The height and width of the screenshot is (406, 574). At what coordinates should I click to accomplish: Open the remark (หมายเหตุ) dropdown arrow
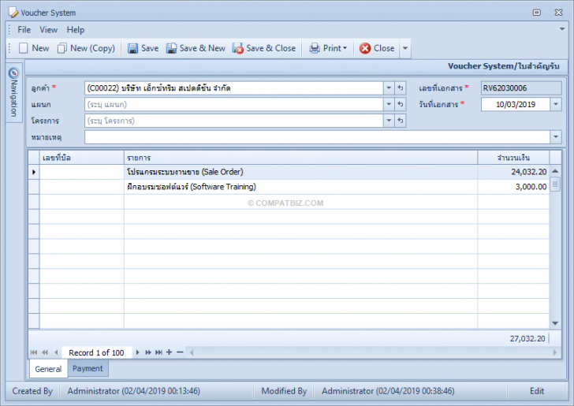[556, 137]
